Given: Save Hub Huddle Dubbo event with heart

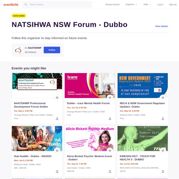Looking at the screenshot, I should [x=57, y=151].
